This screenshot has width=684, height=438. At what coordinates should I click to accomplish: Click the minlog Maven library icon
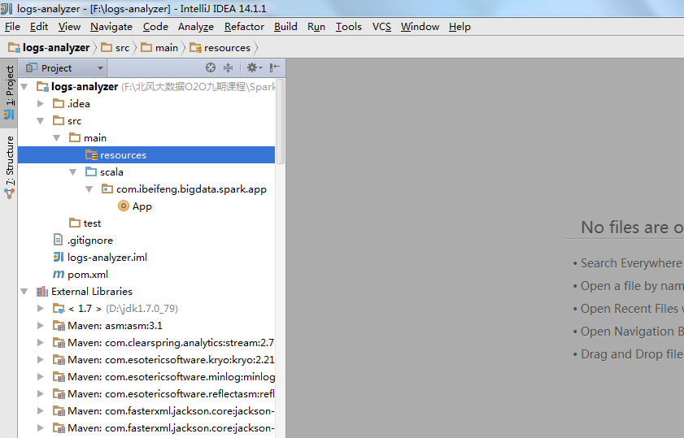59,376
